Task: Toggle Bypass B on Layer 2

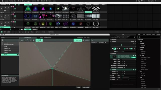Action: [x=5, y=15]
